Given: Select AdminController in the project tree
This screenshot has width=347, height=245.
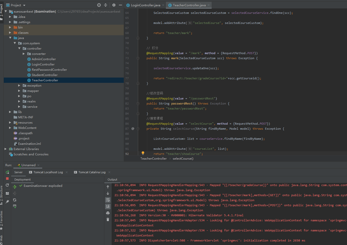Looking at the screenshot, I should [x=44, y=59].
